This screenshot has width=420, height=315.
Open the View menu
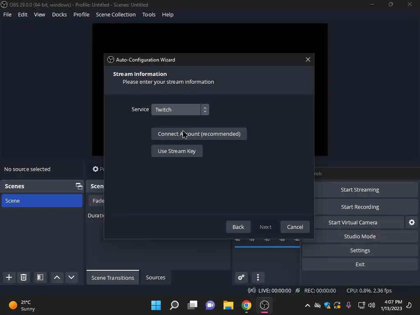[39, 14]
